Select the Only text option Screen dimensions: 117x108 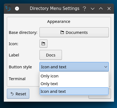coord(74,84)
